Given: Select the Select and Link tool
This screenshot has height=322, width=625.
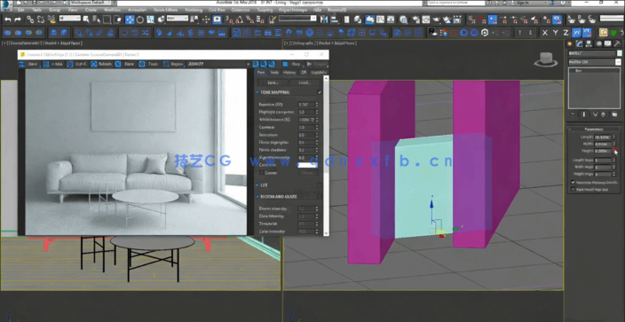Looking at the screenshot, I should [31, 20].
